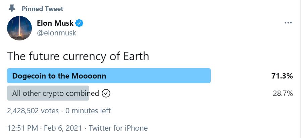Image resolution: width=304 pixels, height=138 pixels.
Task: Open the three-dot more options menu
Action: pyautogui.click(x=288, y=23)
